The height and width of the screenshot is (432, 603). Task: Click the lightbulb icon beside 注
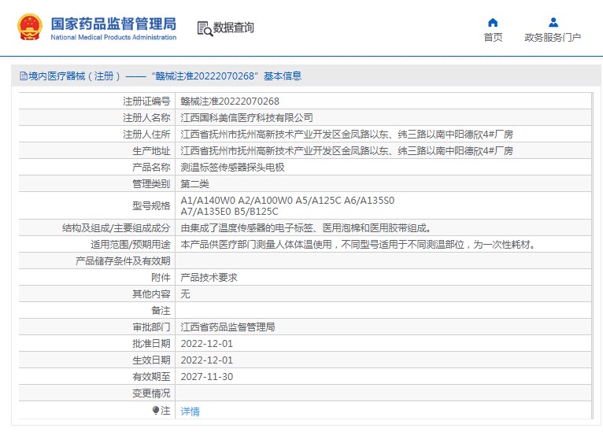click(155, 411)
